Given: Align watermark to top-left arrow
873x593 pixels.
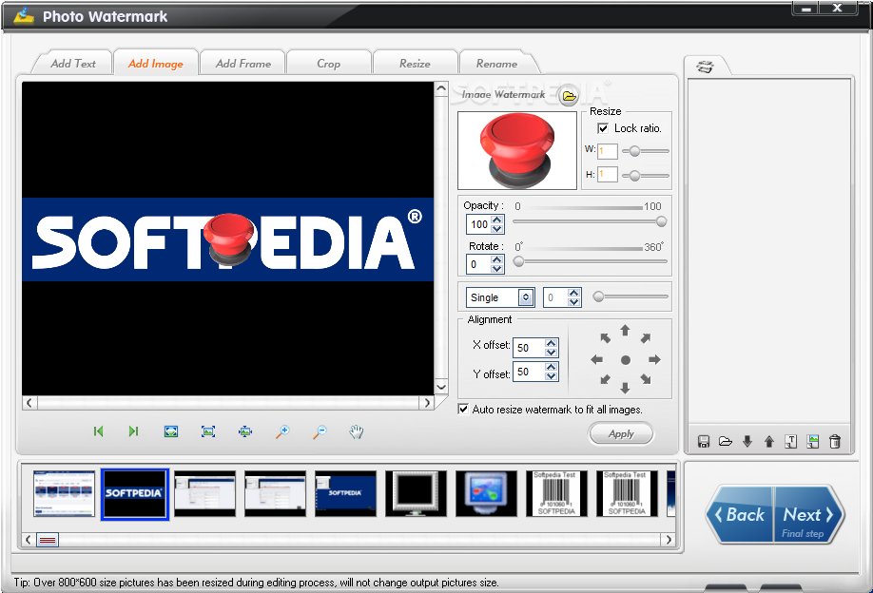Looking at the screenshot, I should tap(605, 337).
